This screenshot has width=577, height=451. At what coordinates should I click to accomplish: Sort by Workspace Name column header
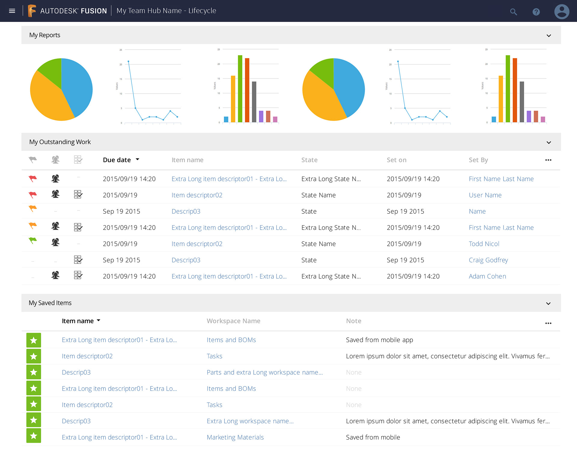(233, 321)
